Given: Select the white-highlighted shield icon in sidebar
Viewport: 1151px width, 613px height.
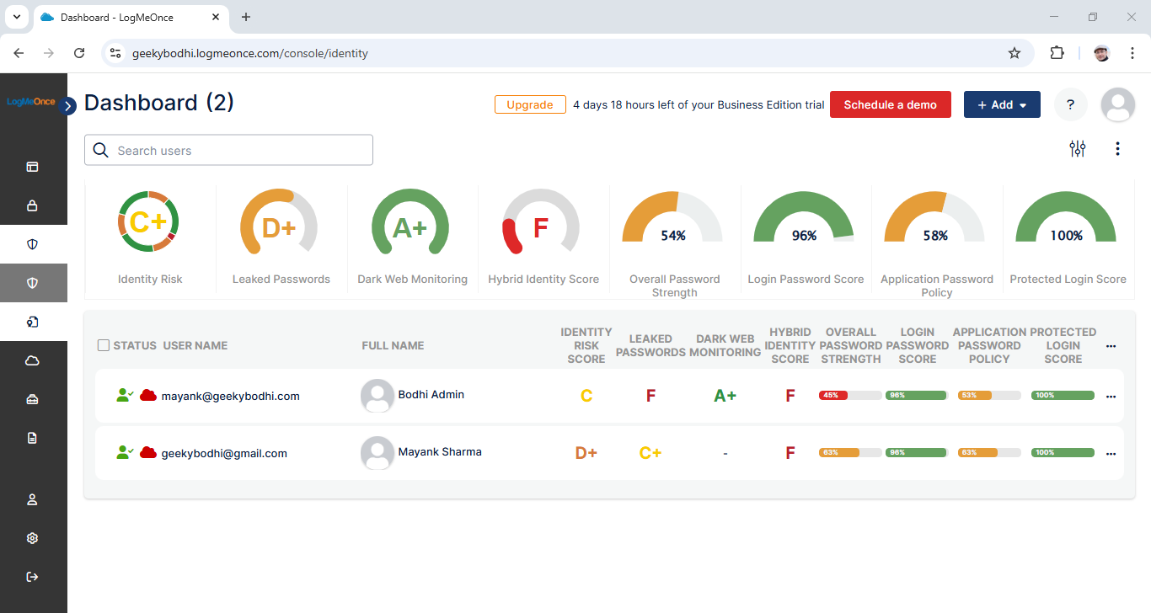Looking at the screenshot, I should 33,244.
